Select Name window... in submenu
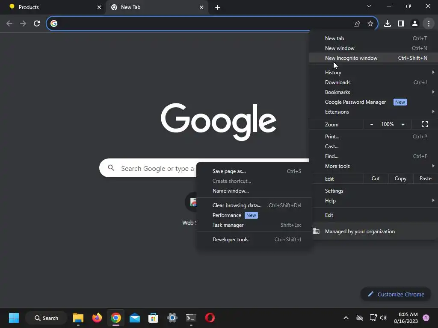 254,191
